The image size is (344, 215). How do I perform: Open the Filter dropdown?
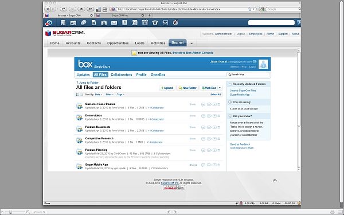tap(110, 95)
